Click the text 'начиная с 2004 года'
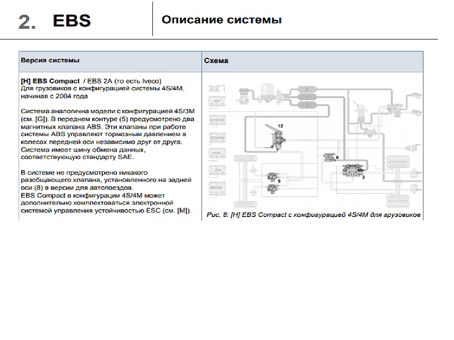The height and width of the screenshot is (340, 454). coord(54,96)
